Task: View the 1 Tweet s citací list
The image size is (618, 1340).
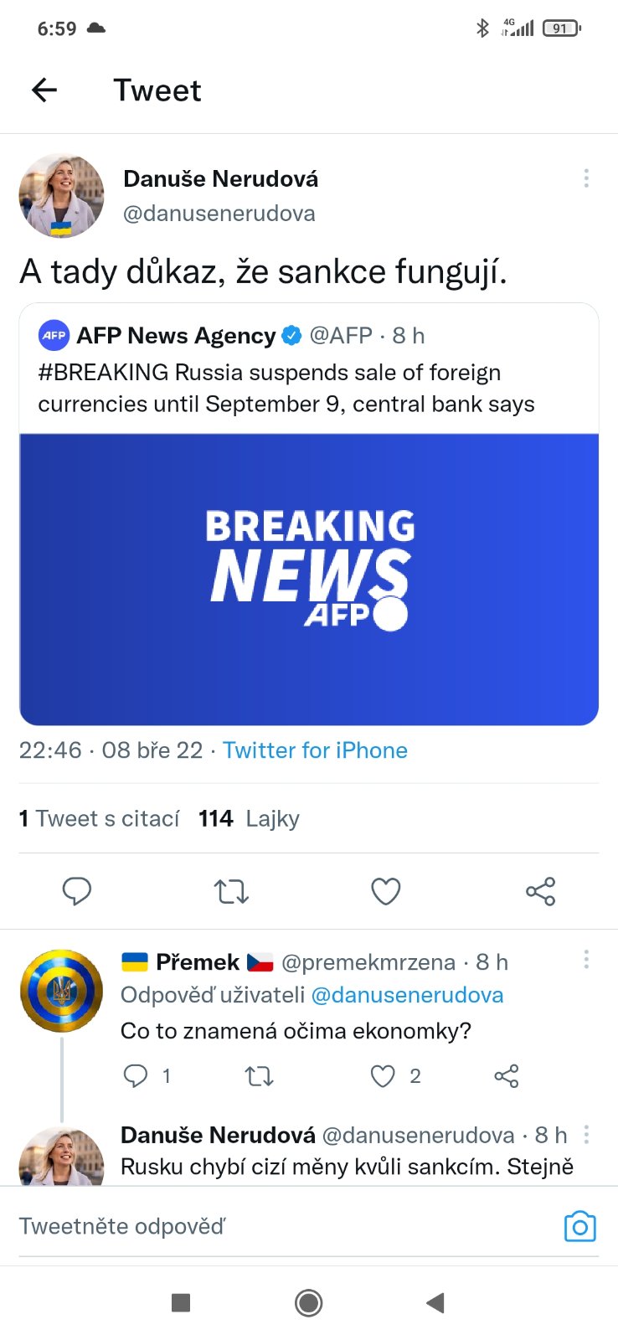Action: 99,818
